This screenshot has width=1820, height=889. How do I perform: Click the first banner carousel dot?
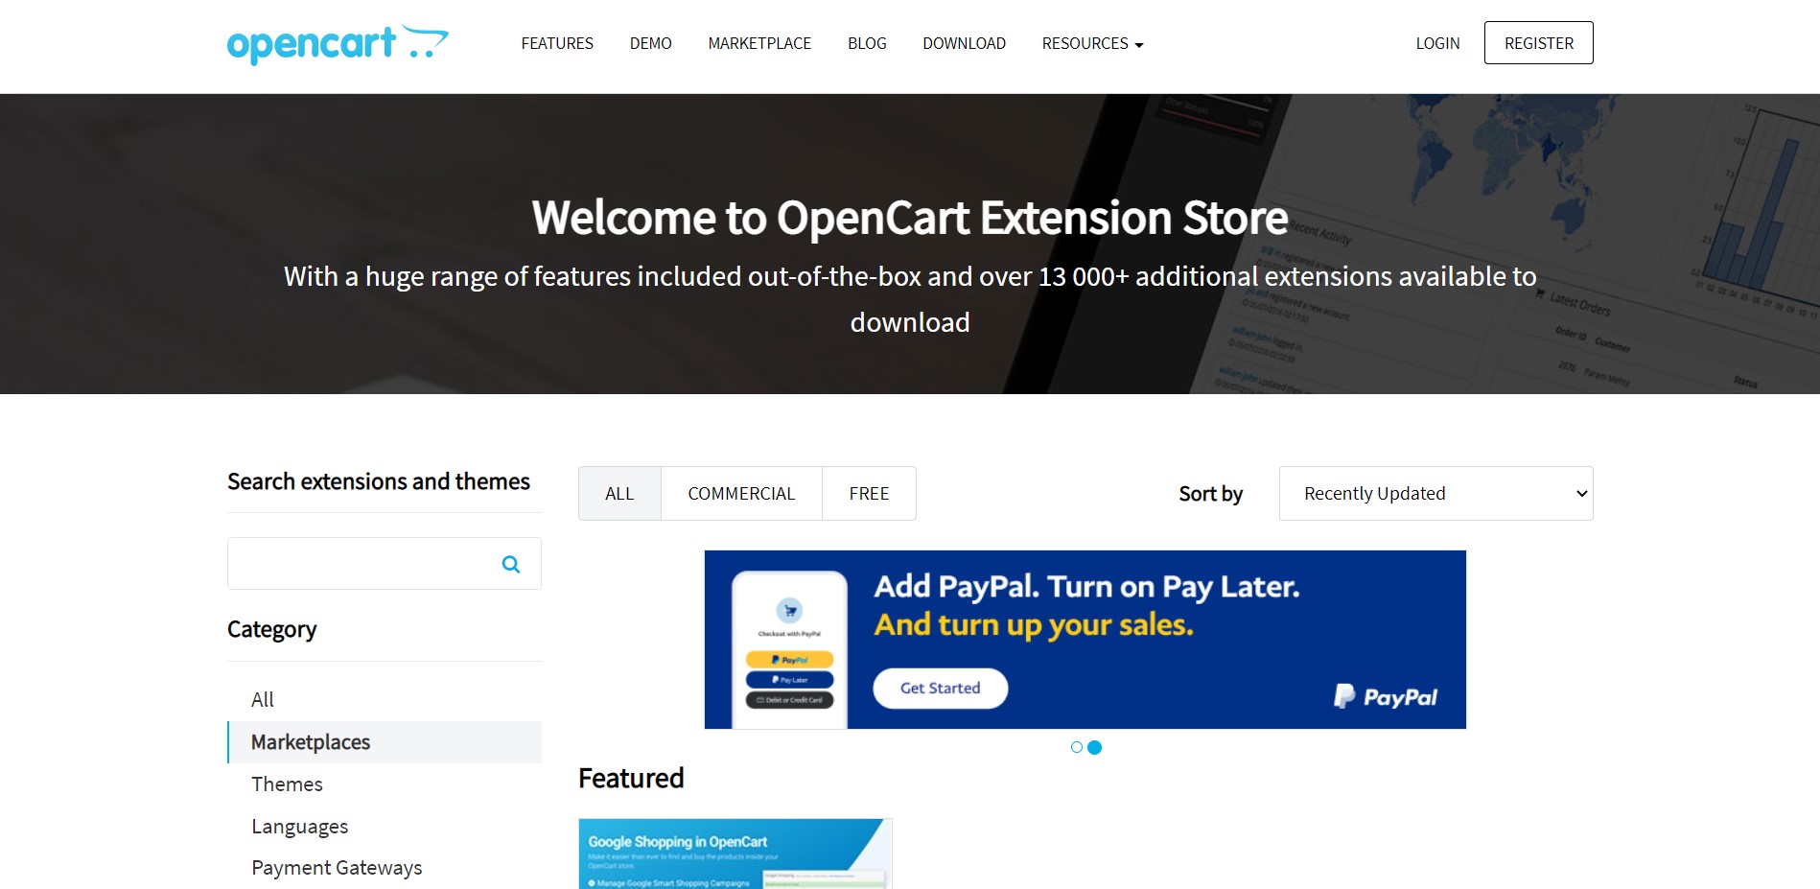tap(1077, 747)
